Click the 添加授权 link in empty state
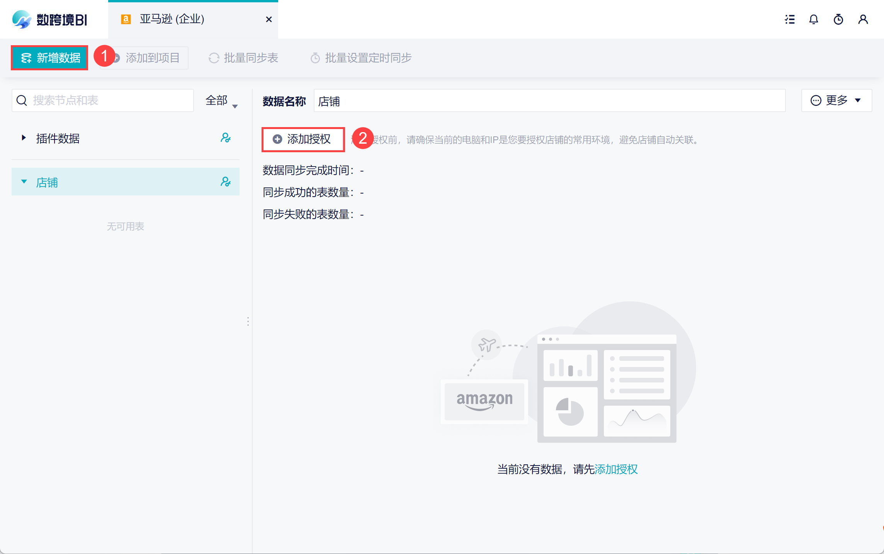This screenshot has height=554, width=884. point(616,469)
